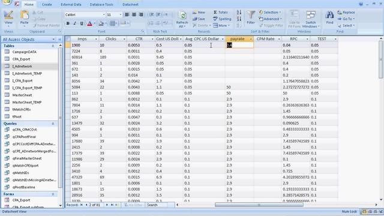Open the More records dropdown
This screenshot has height=216, width=384.
pos(221,25)
